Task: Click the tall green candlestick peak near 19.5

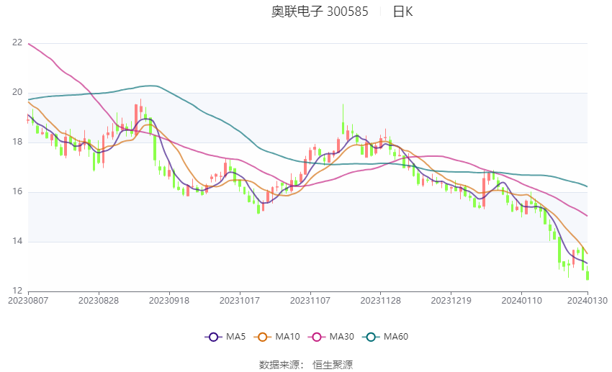Action: (343, 119)
